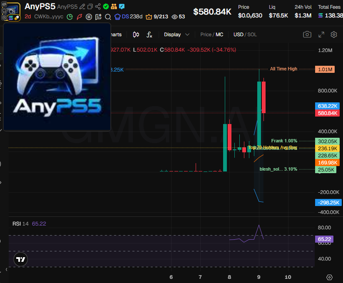Copy the token name with copy icon
This screenshot has height=283, width=343.
(x=90, y=7)
